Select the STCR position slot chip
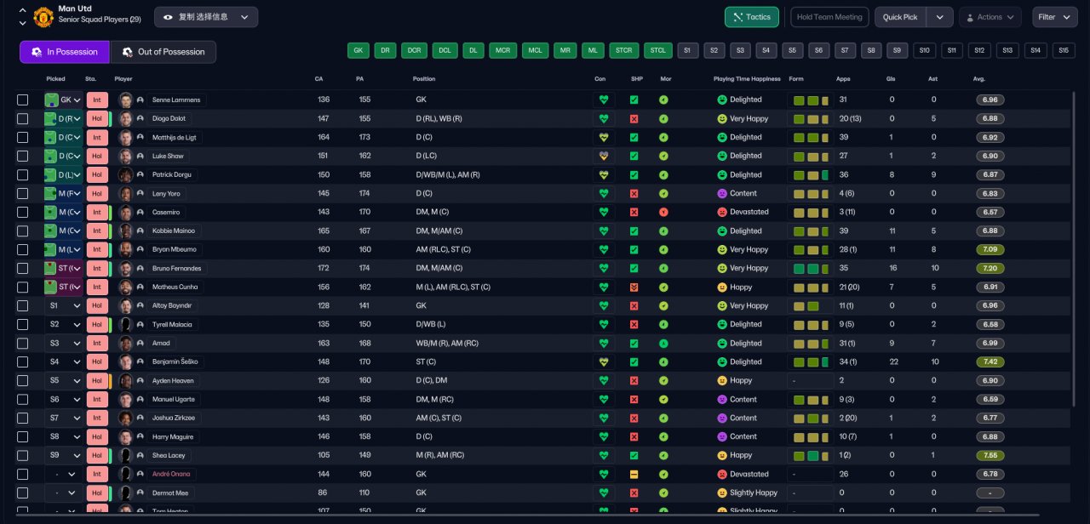The image size is (1090, 524). coord(626,50)
